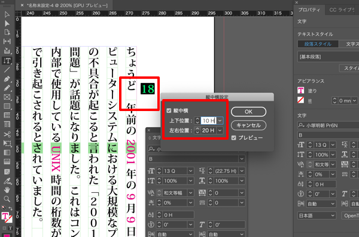Click the スタイル button in Properties panel
The height and width of the screenshot is (237, 359).
coord(349,68)
